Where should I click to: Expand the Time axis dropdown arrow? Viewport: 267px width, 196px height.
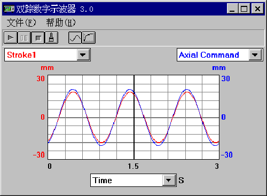pos(169,180)
